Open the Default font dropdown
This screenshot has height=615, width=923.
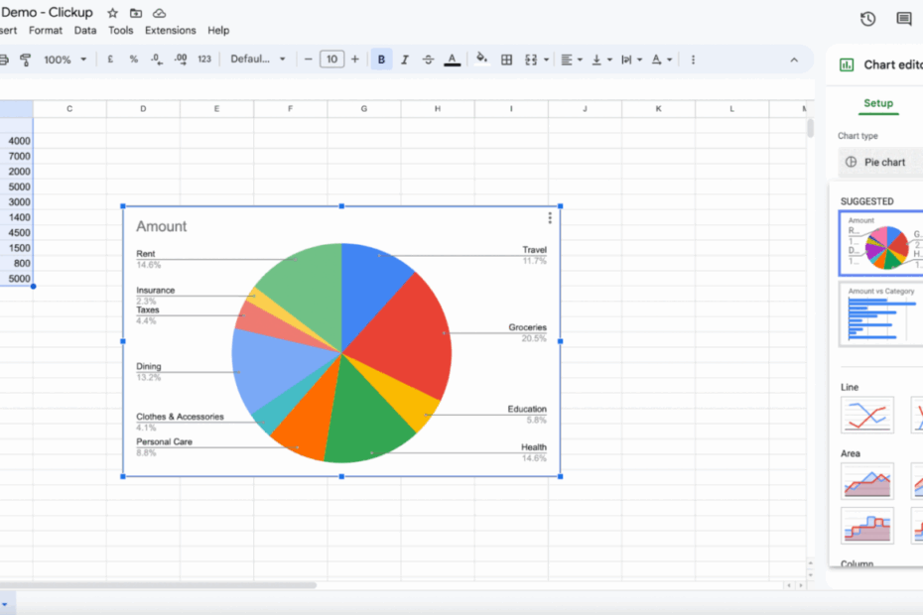click(x=257, y=60)
